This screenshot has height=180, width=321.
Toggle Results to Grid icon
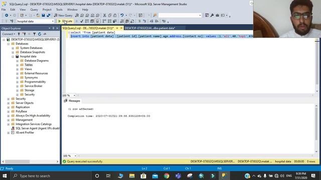tap(127, 21)
